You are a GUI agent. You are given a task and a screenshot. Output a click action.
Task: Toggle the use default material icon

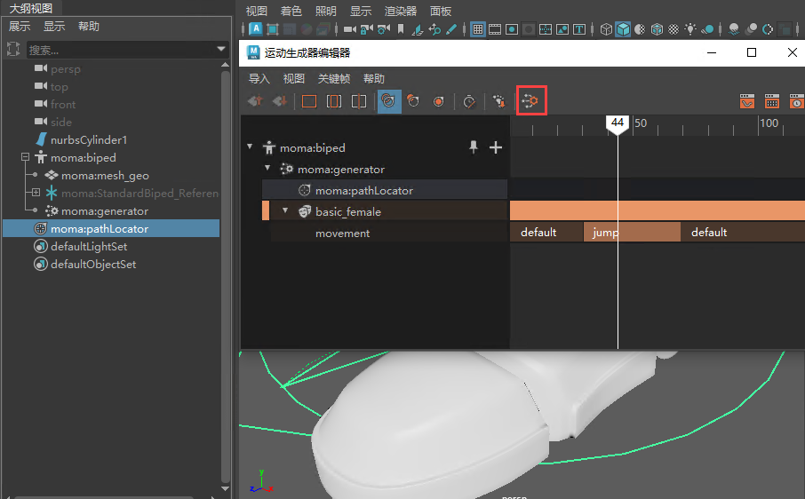click(640, 29)
